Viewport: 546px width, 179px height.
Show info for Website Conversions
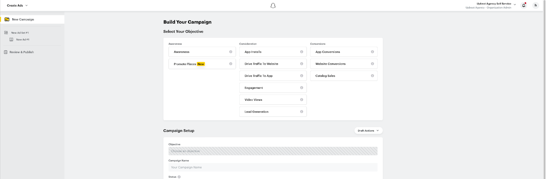(x=372, y=64)
